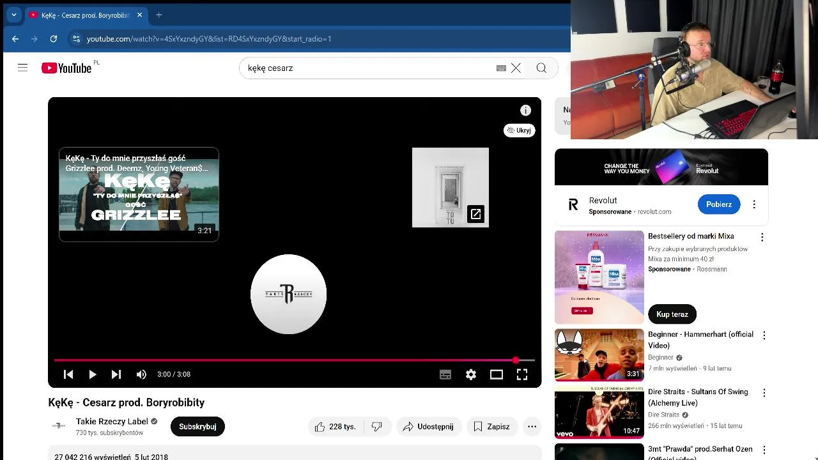Enter fullscreen mode
This screenshot has width=818, height=460.
[522, 374]
